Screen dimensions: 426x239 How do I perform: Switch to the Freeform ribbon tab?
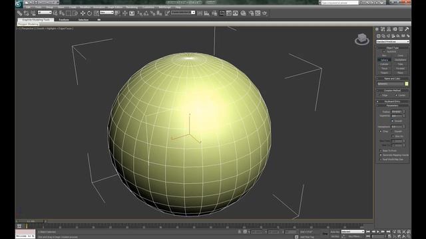(64, 20)
